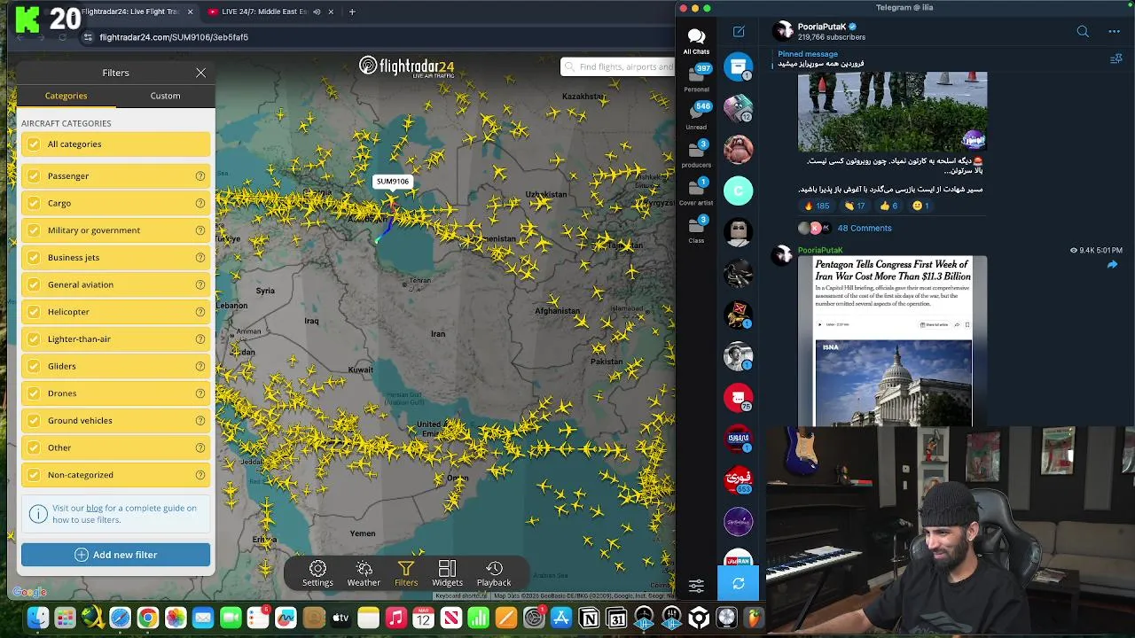Click the browser address bar URL

pyautogui.click(x=174, y=37)
